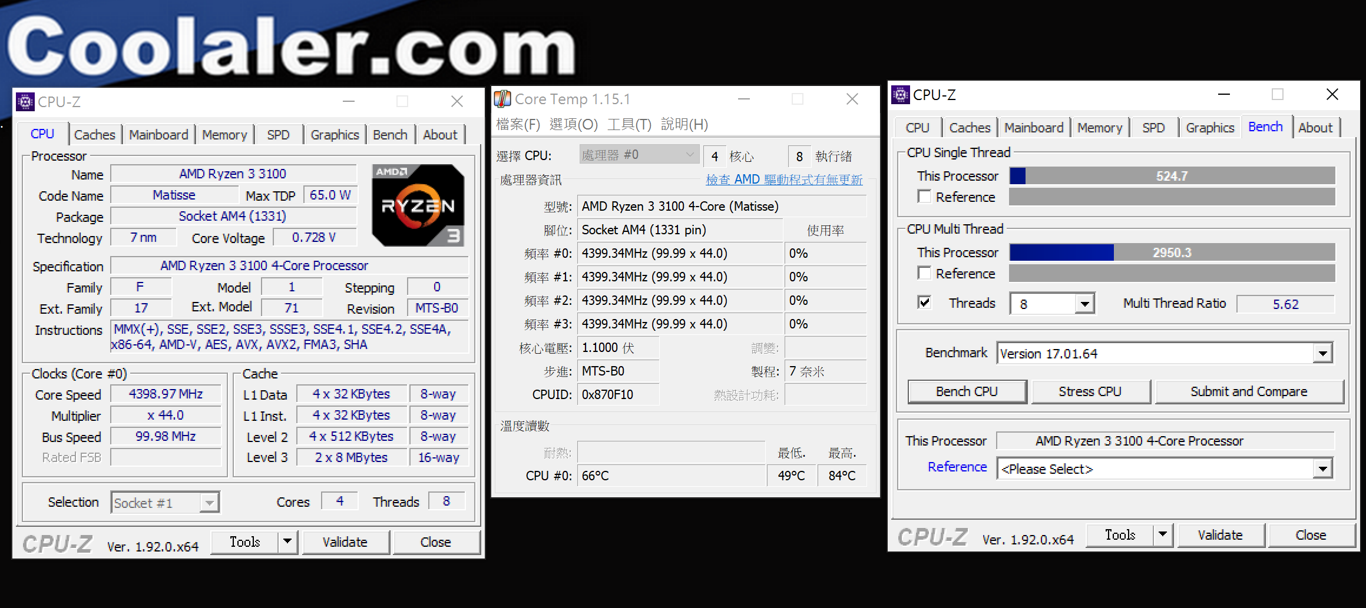1366x608 pixels.
Task: Click Close button in right CPU-Z
Action: [x=1311, y=534]
